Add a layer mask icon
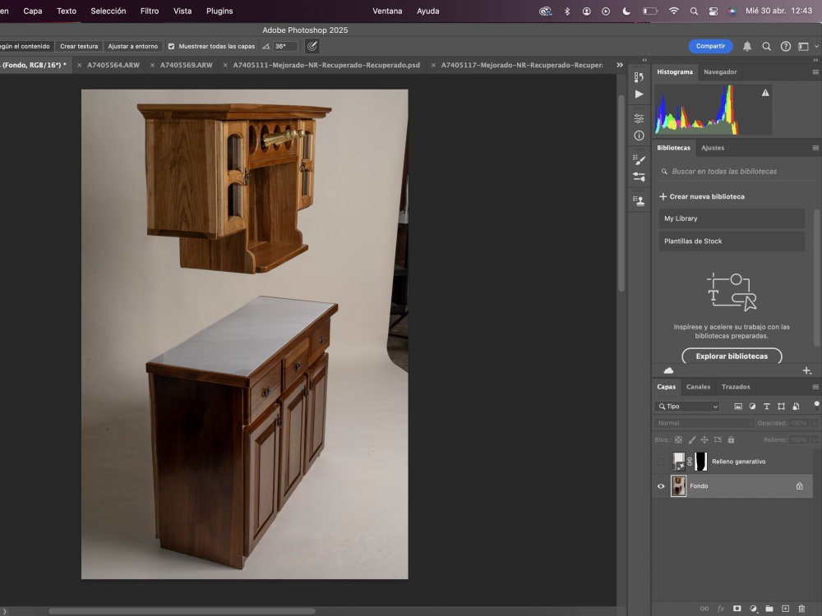This screenshot has width=822, height=616. coord(737,608)
